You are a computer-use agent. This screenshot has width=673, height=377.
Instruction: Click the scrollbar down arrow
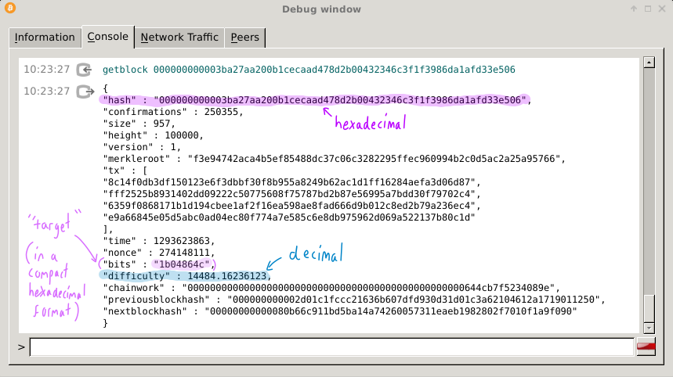click(x=648, y=328)
